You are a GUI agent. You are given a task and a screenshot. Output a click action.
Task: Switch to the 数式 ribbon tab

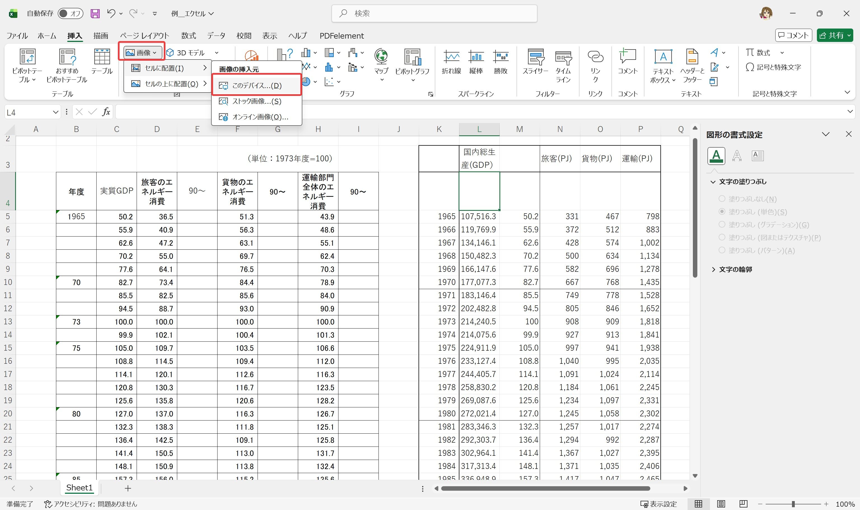point(188,36)
